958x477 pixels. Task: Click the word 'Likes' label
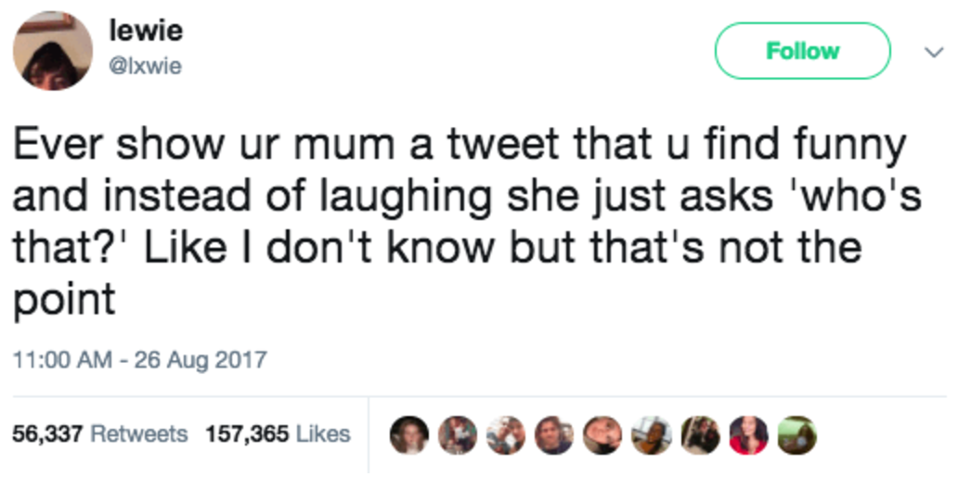tap(322, 433)
